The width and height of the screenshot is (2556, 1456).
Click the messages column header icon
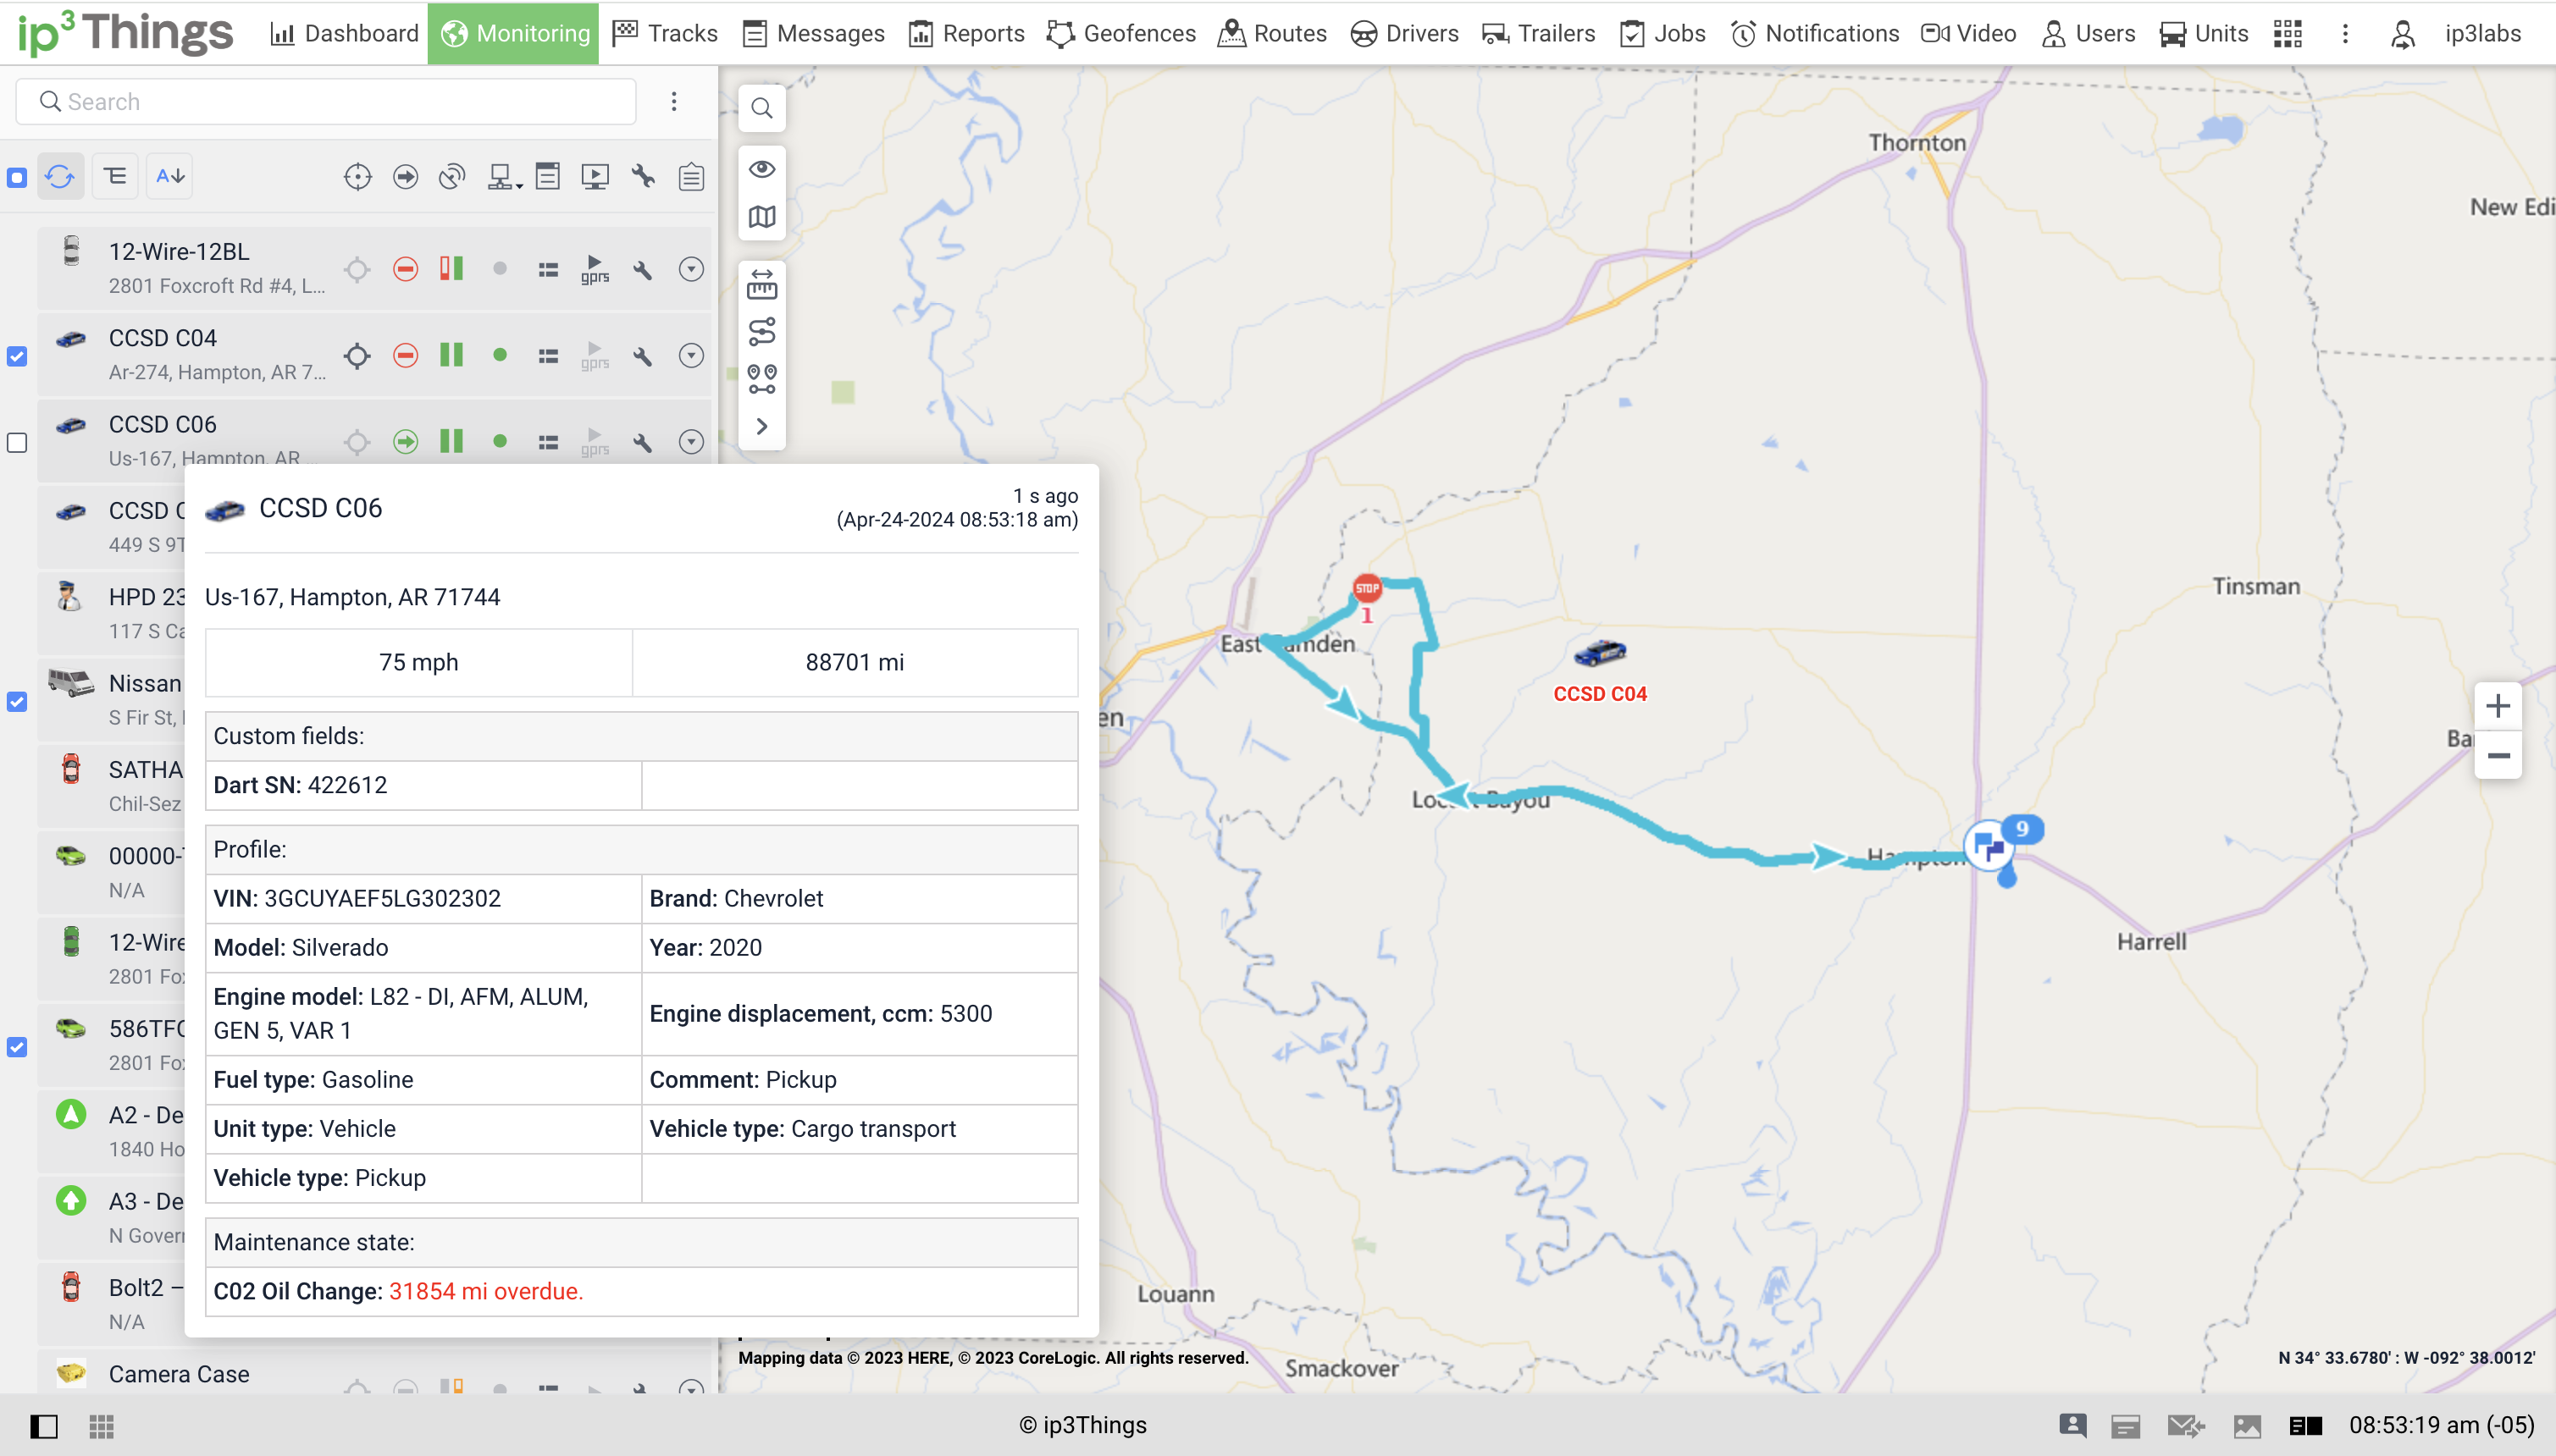click(x=547, y=177)
